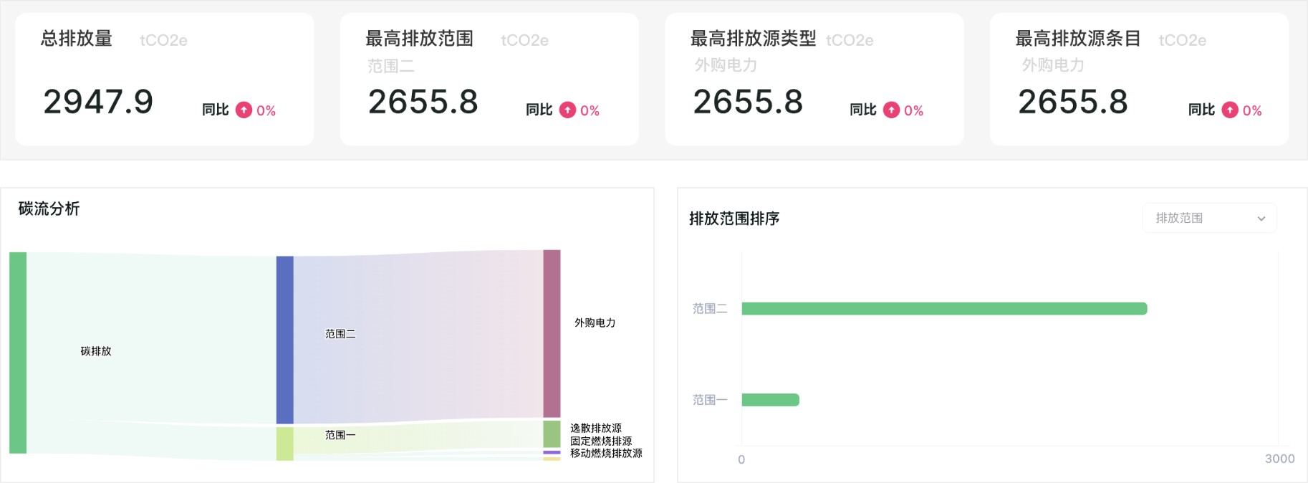1308x483 pixels.
Task: Click the green 逸散排放源 node in Sankey
Action: pyautogui.click(x=552, y=434)
